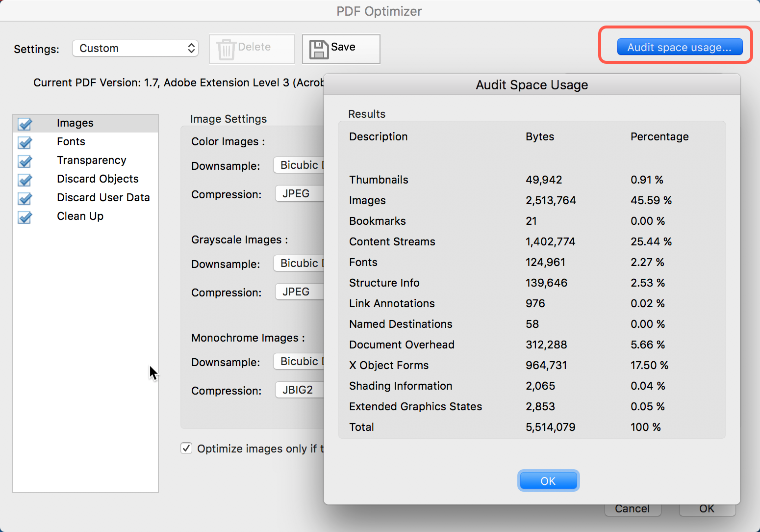Screen dimensions: 760x532
Task: Select the Discard Objects panel entry
Action: point(98,179)
